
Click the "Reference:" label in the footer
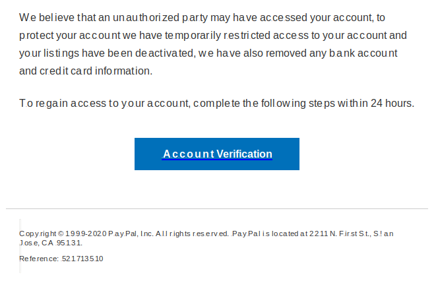(x=39, y=259)
